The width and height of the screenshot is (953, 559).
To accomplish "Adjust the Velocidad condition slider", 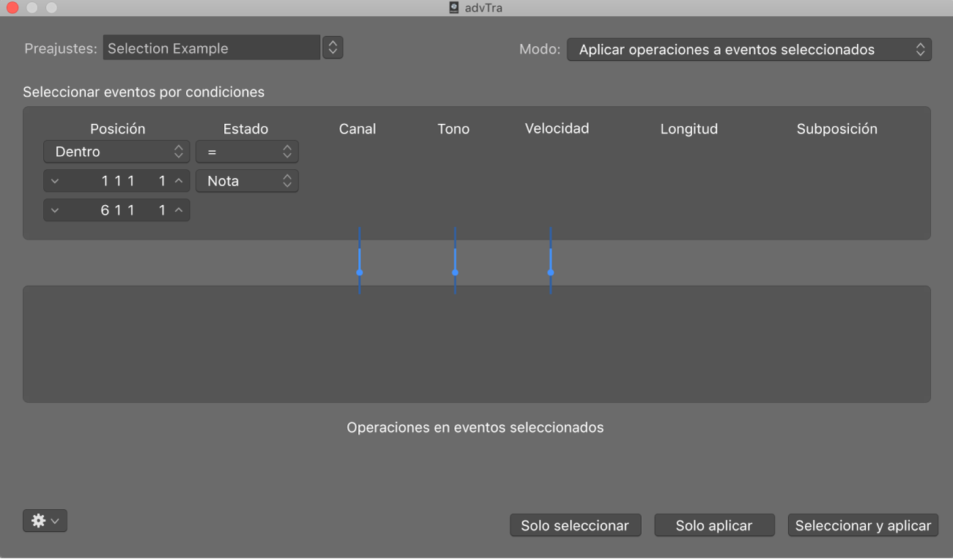I will (x=550, y=272).
